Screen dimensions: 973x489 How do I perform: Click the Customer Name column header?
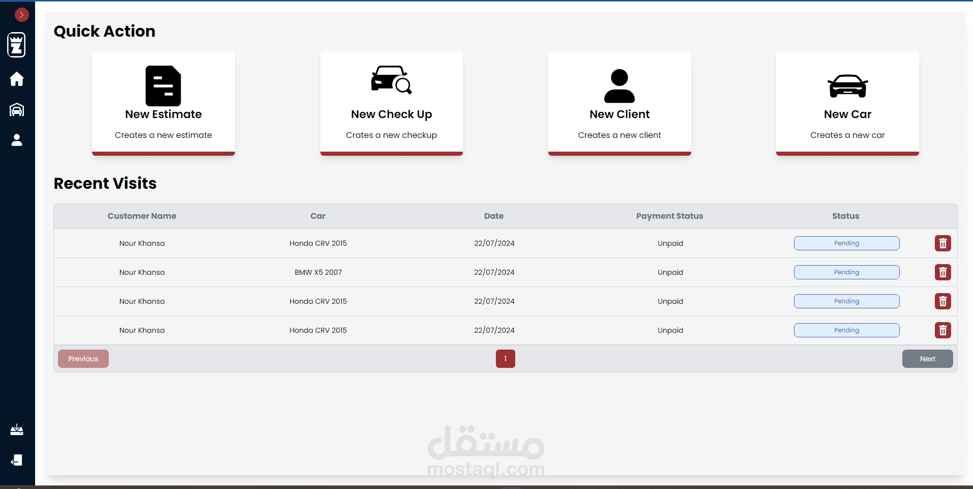tap(142, 216)
